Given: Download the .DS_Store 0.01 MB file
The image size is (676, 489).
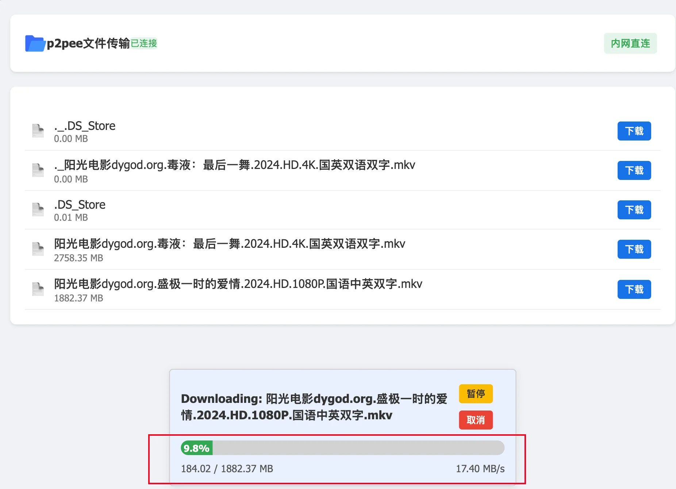Looking at the screenshot, I should coord(634,210).
